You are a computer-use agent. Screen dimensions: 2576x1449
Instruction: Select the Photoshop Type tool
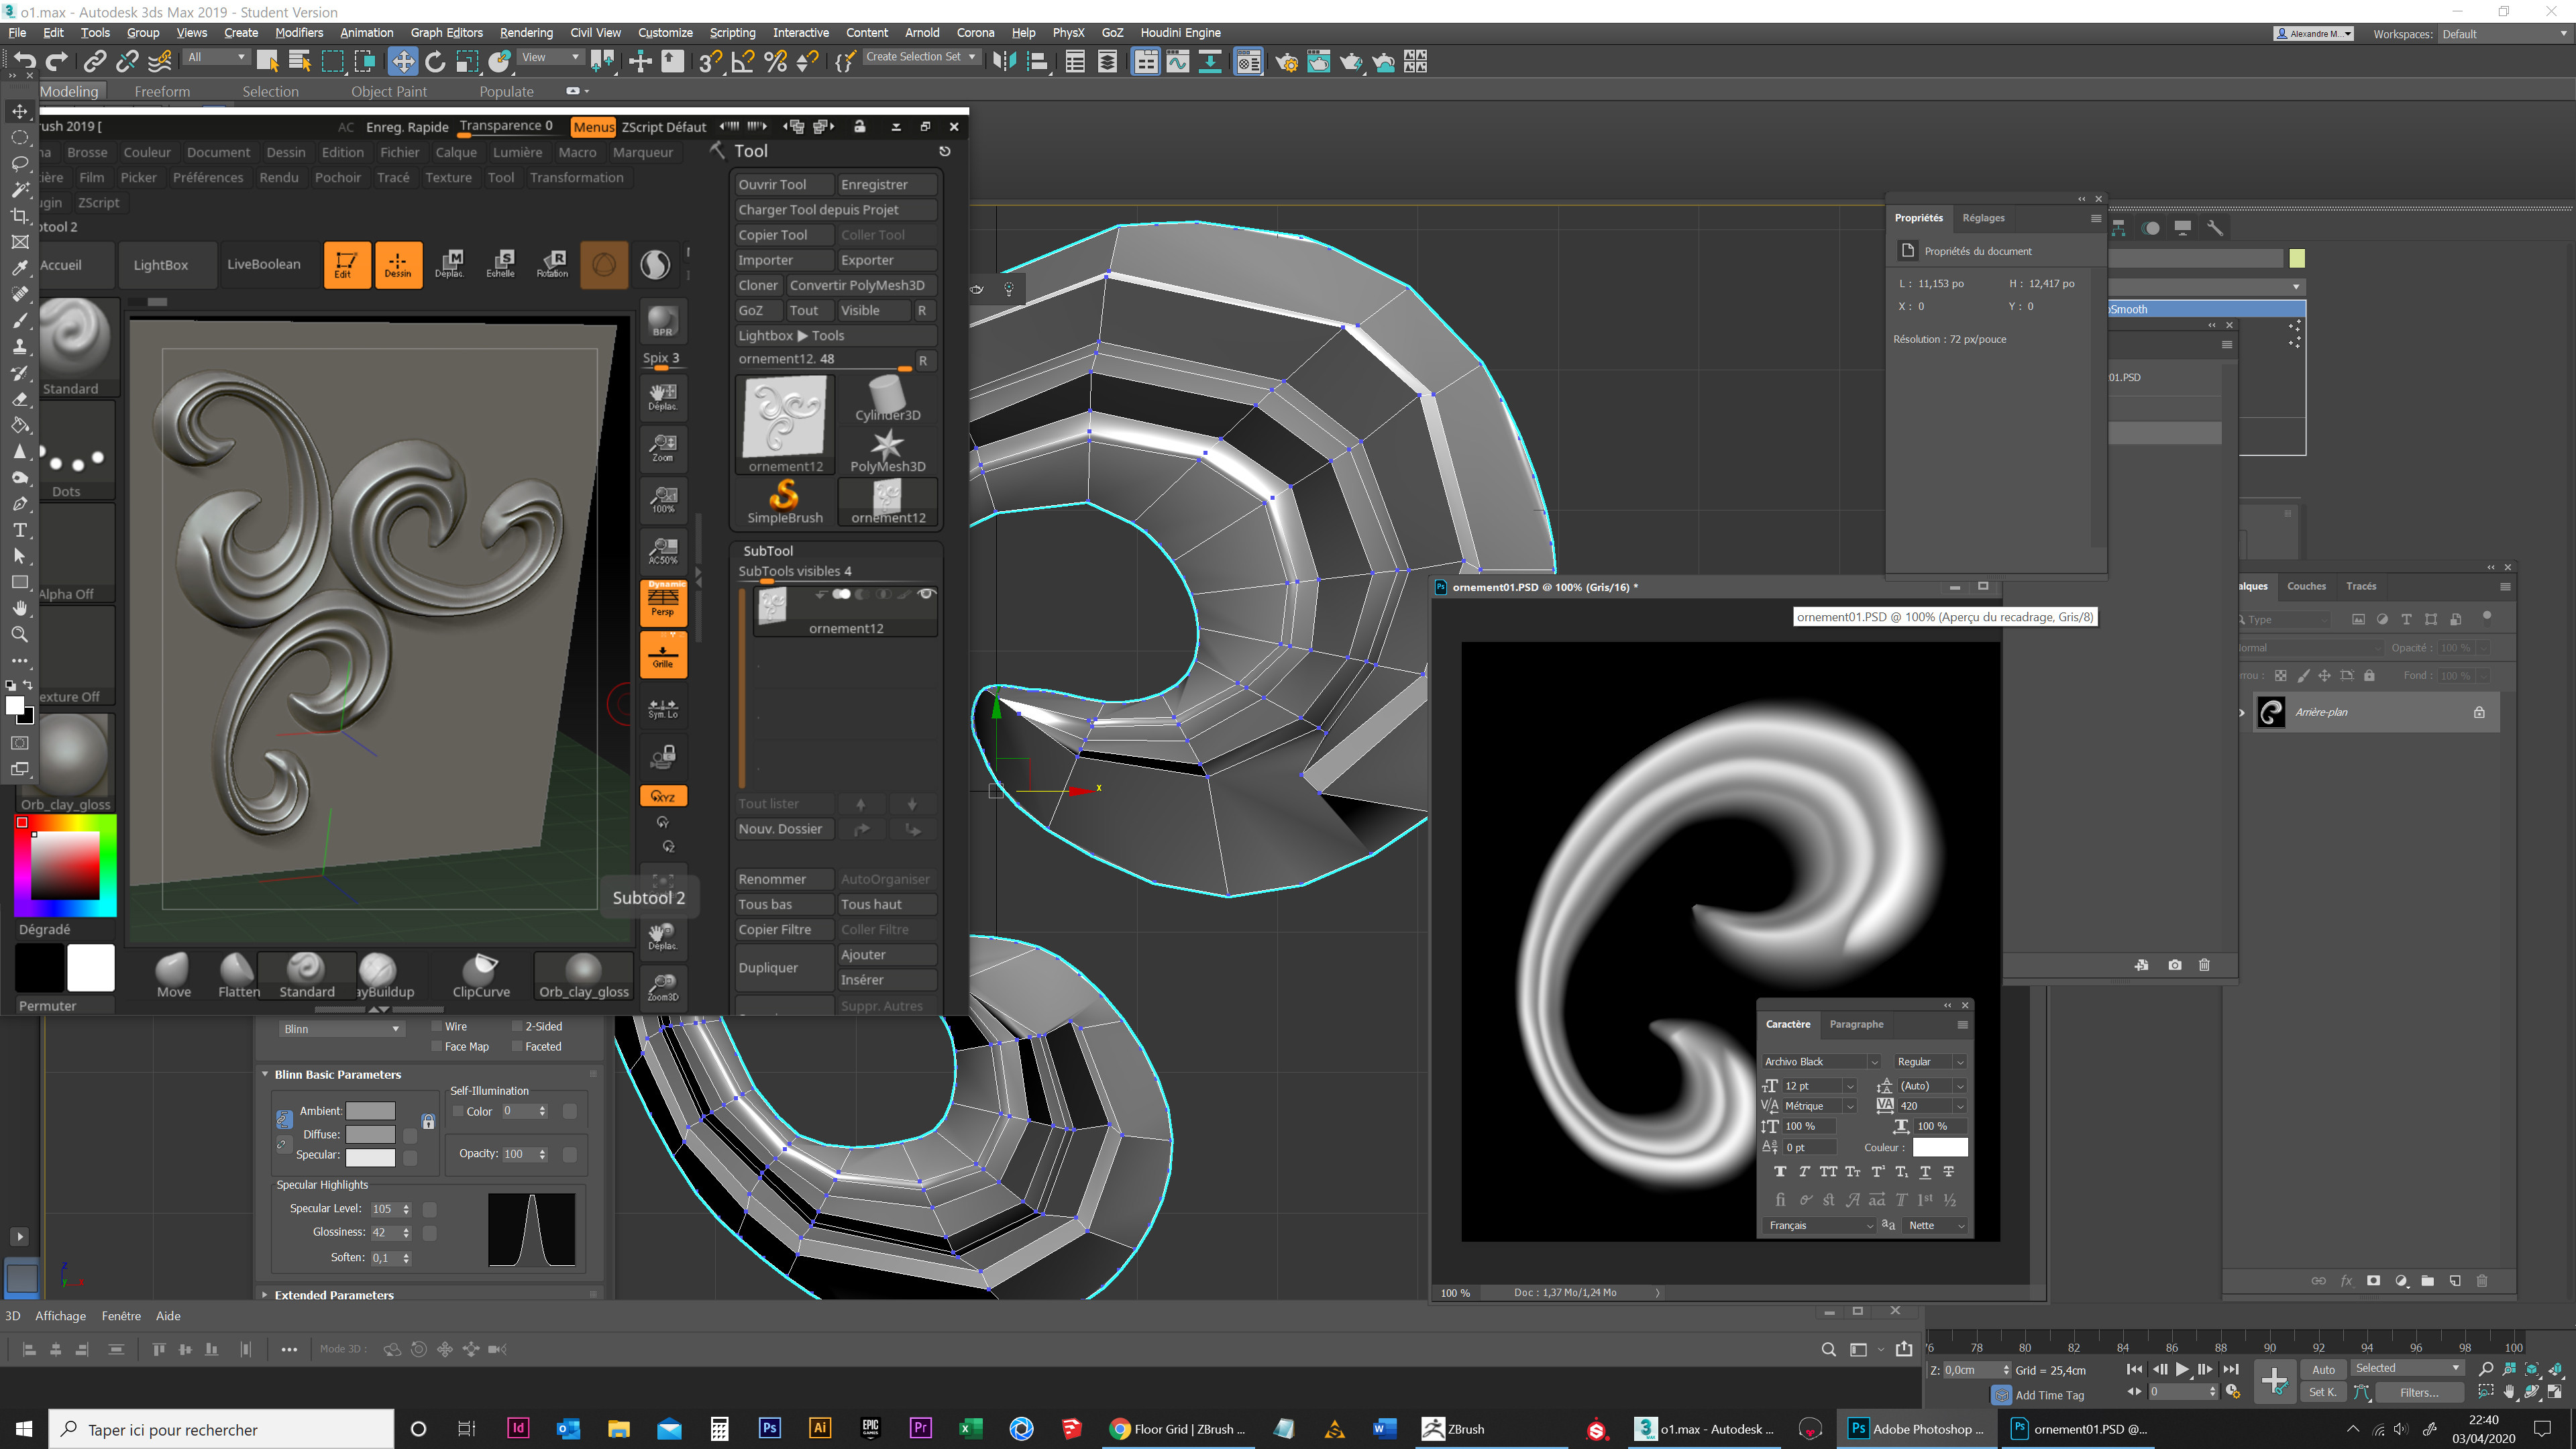19,530
